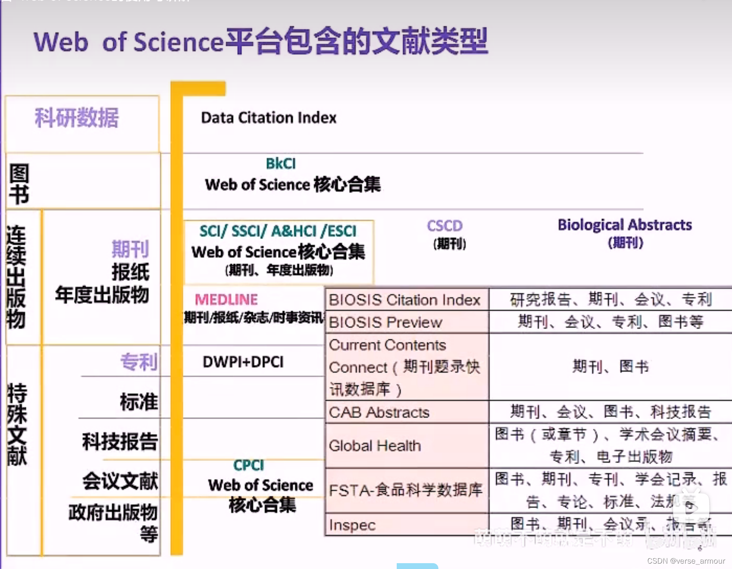Select the purple '专利' label

coord(139,361)
